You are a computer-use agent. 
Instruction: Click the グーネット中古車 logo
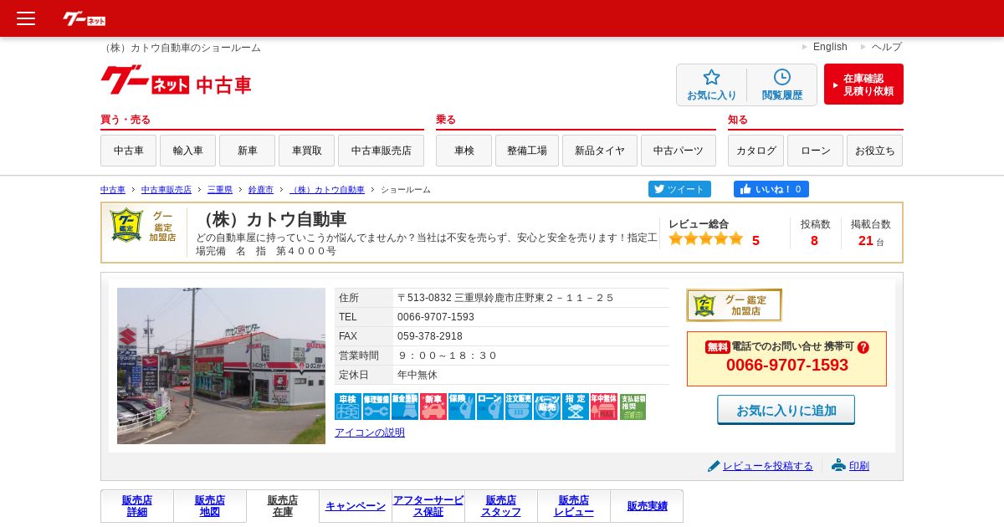176,81
